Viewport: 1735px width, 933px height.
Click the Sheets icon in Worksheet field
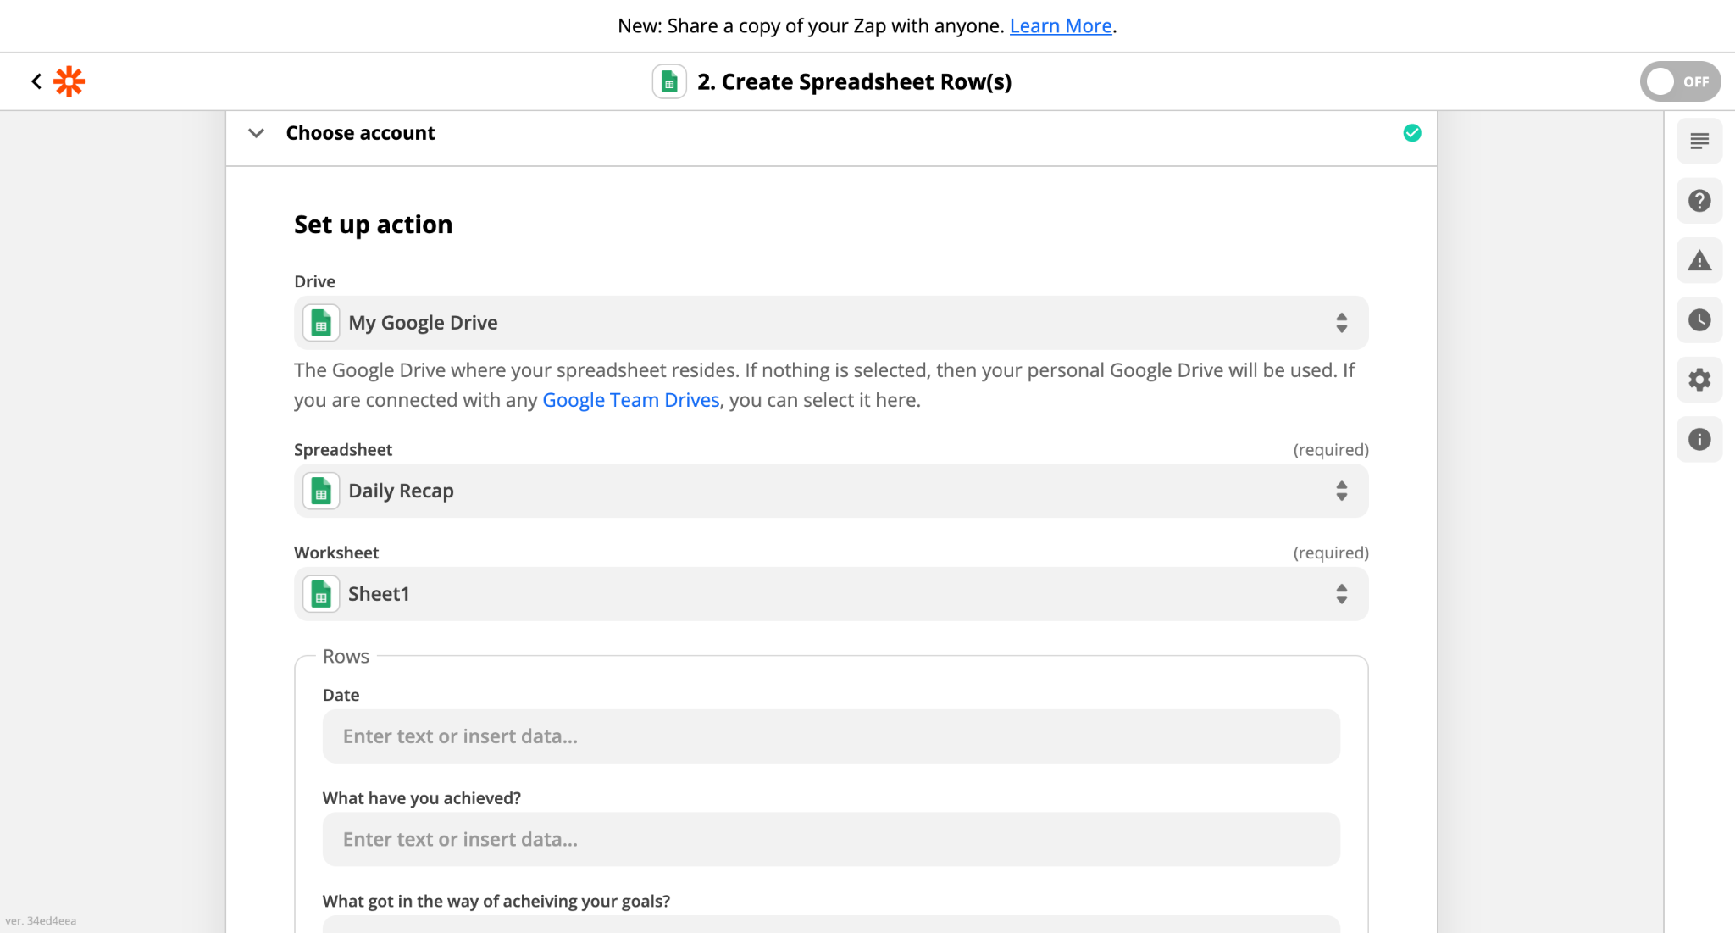[321, 594]
